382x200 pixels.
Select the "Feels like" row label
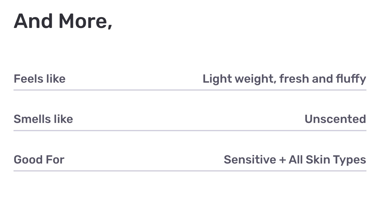tap(39, 79)
